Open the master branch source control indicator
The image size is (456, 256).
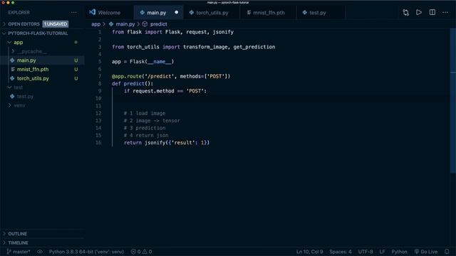coord(19,252)
